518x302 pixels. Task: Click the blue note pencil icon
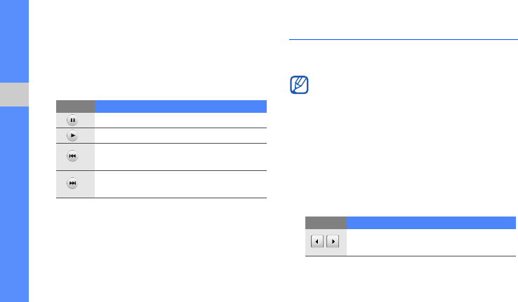(x=299, y=86)
